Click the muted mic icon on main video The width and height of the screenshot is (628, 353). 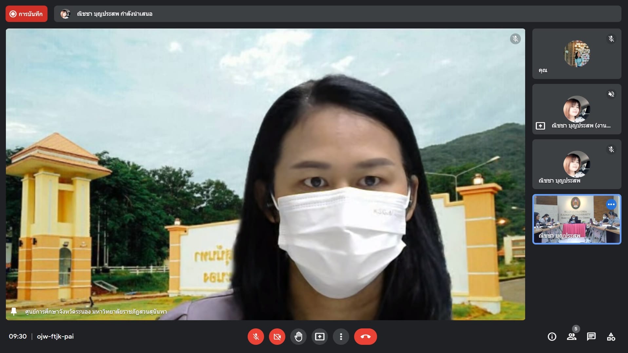click(x=515, y=39)
